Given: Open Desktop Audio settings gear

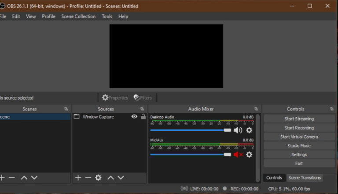Looking at the screenshot, I should click(249, 130).
